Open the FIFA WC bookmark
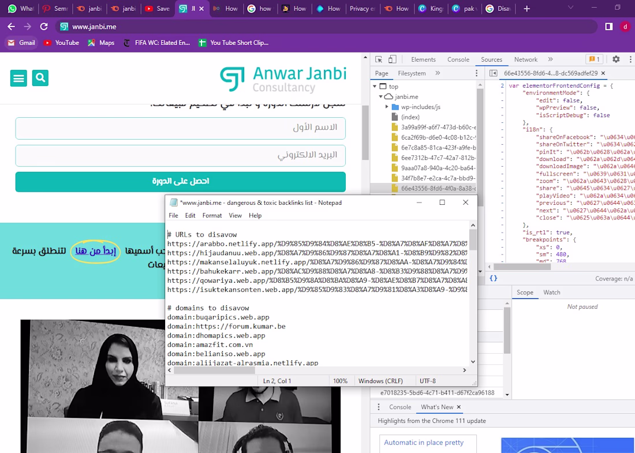Image resolution: width=635 pixels, height=453 pixels. 156,43
